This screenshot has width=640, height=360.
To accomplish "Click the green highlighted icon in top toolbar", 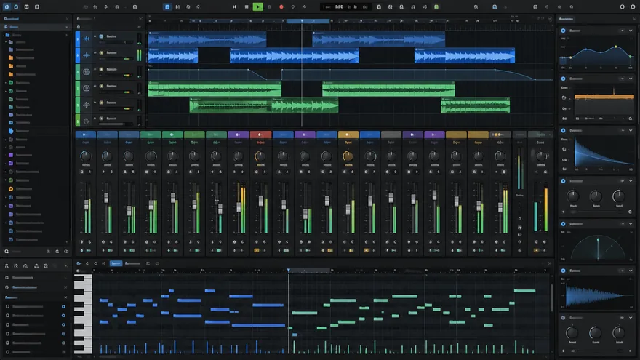I will coord(436,7).
